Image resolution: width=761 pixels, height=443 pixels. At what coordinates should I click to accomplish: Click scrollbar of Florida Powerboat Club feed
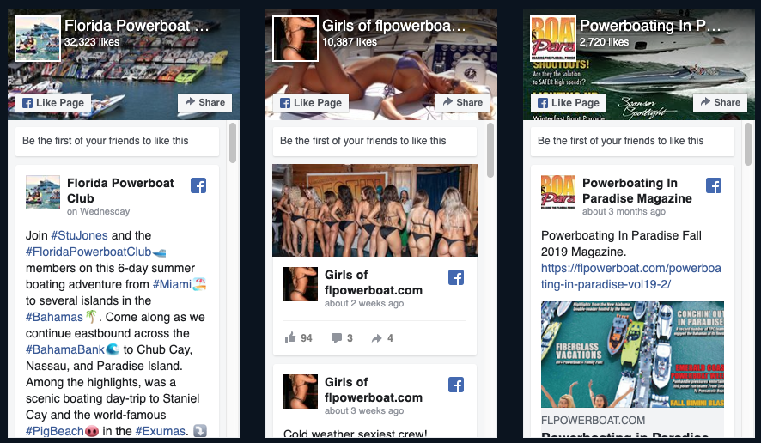233,143
